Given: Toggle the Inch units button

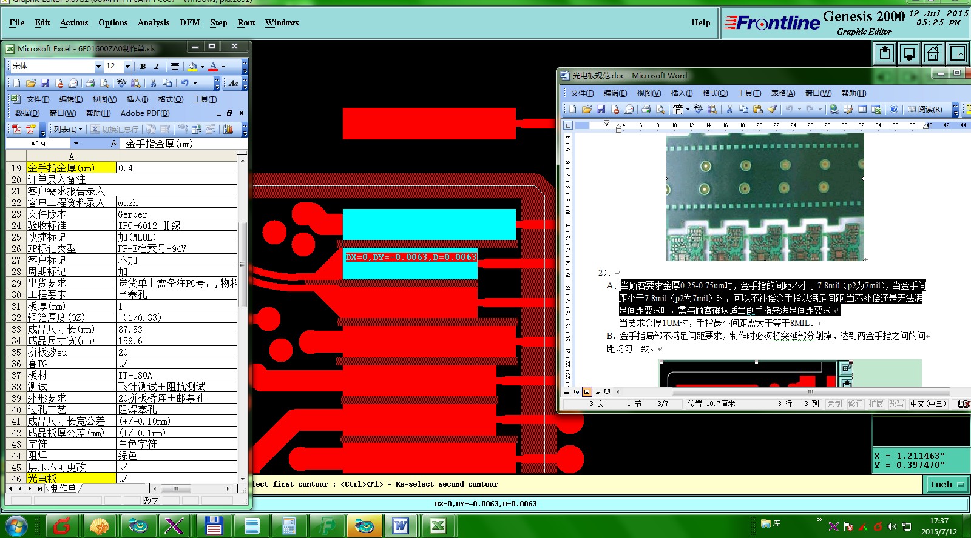Looking at the screenshot, I should (x=947, y=484).
